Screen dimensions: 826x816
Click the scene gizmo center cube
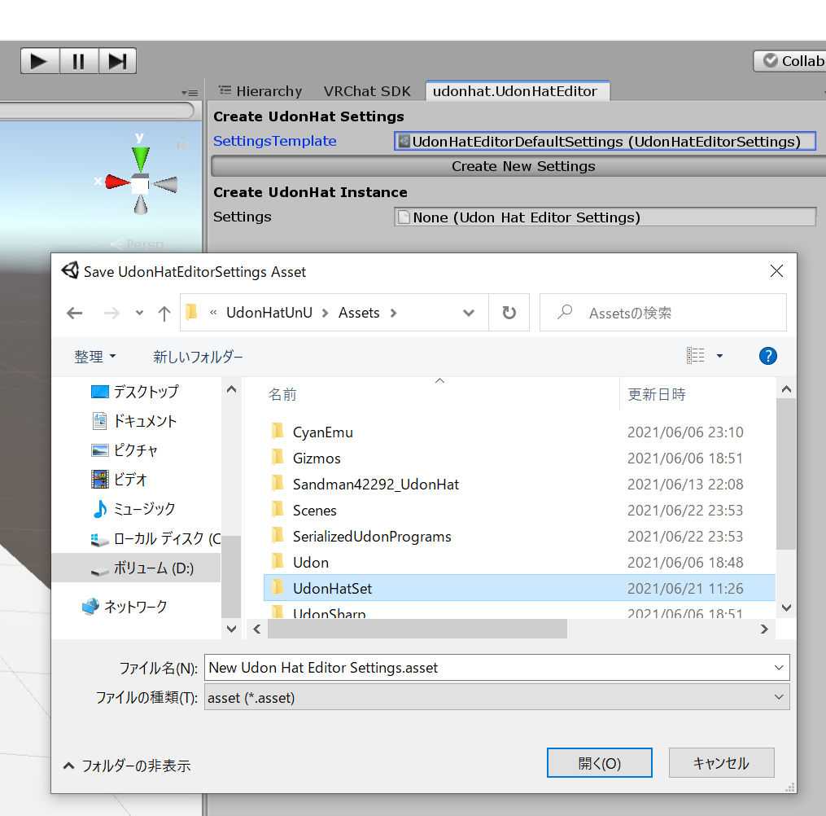point(140,184)
